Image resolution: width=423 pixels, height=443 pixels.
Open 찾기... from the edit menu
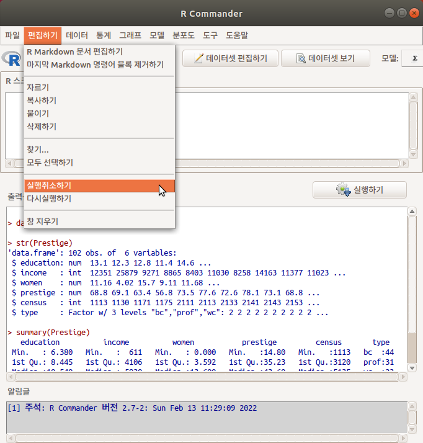click(99, 150)
